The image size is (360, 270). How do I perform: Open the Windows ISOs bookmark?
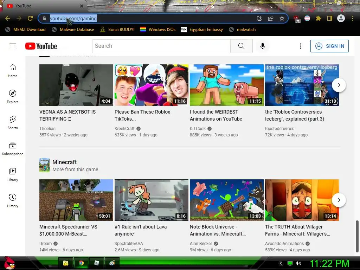(x=158, y=30)
